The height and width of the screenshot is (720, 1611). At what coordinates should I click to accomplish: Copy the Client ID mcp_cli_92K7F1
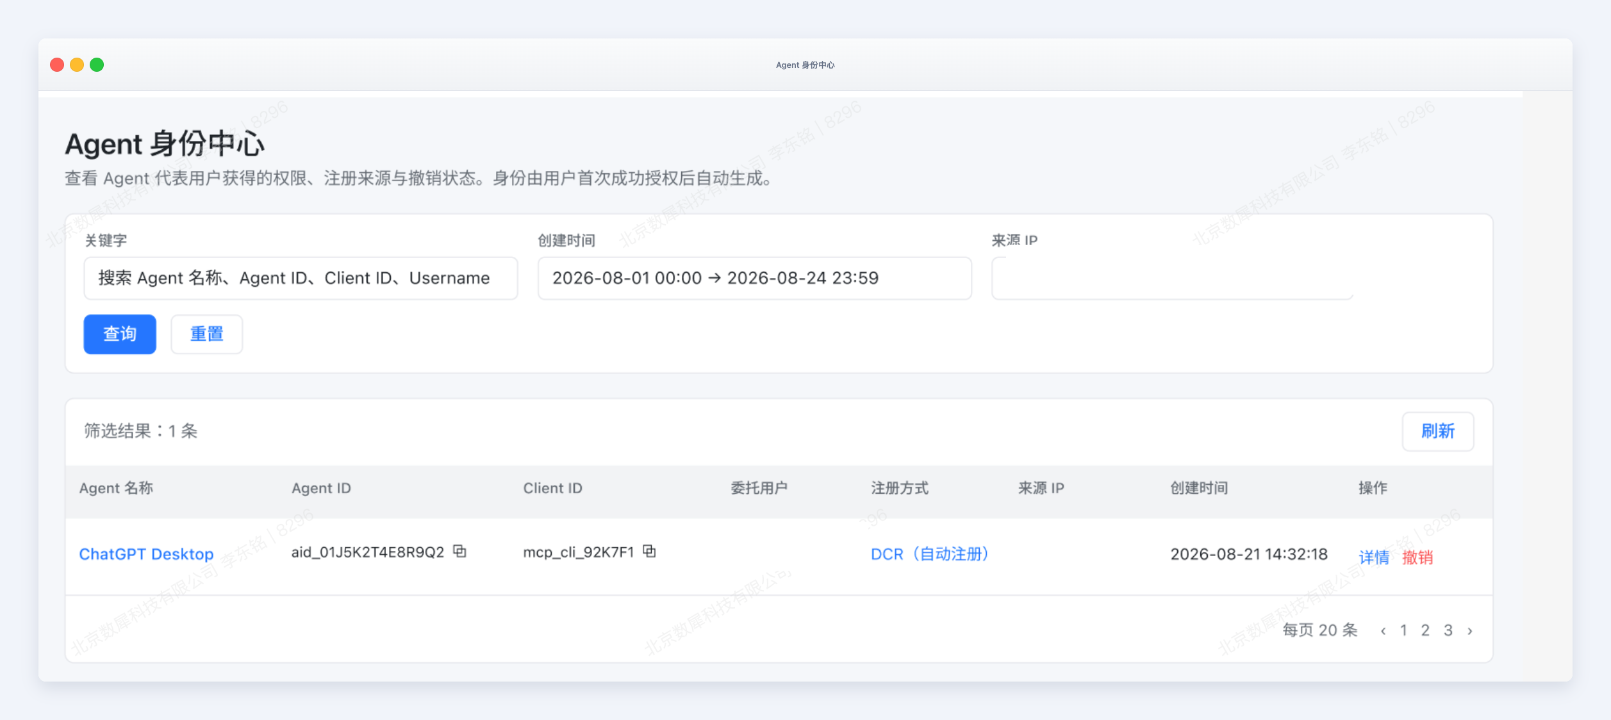click(649, 551)
